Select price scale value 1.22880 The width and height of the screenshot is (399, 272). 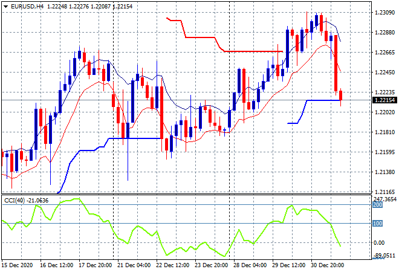point(385,33)
